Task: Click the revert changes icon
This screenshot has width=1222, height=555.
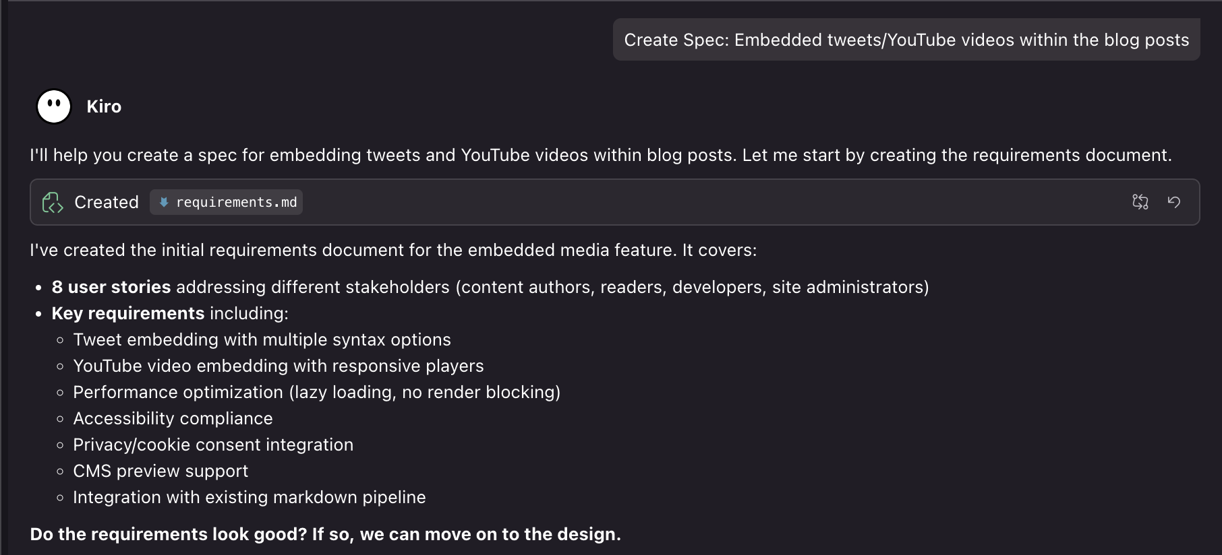Action: tap(1174, 202)
